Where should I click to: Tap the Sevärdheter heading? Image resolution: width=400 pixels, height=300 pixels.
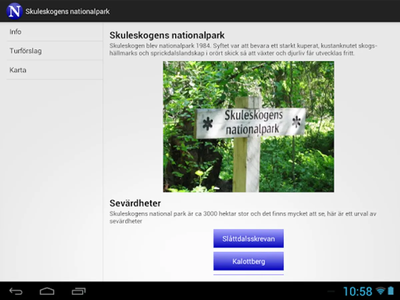(x=135, y=203)
